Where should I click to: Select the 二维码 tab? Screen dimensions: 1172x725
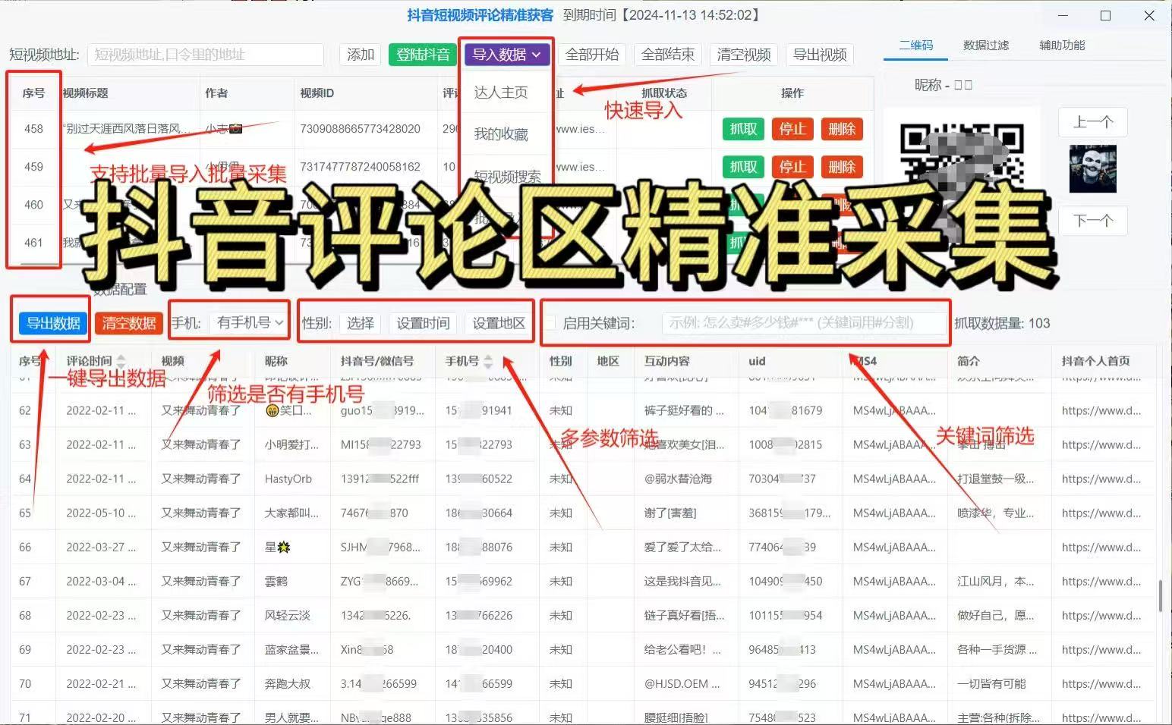[x=915, y=46]
